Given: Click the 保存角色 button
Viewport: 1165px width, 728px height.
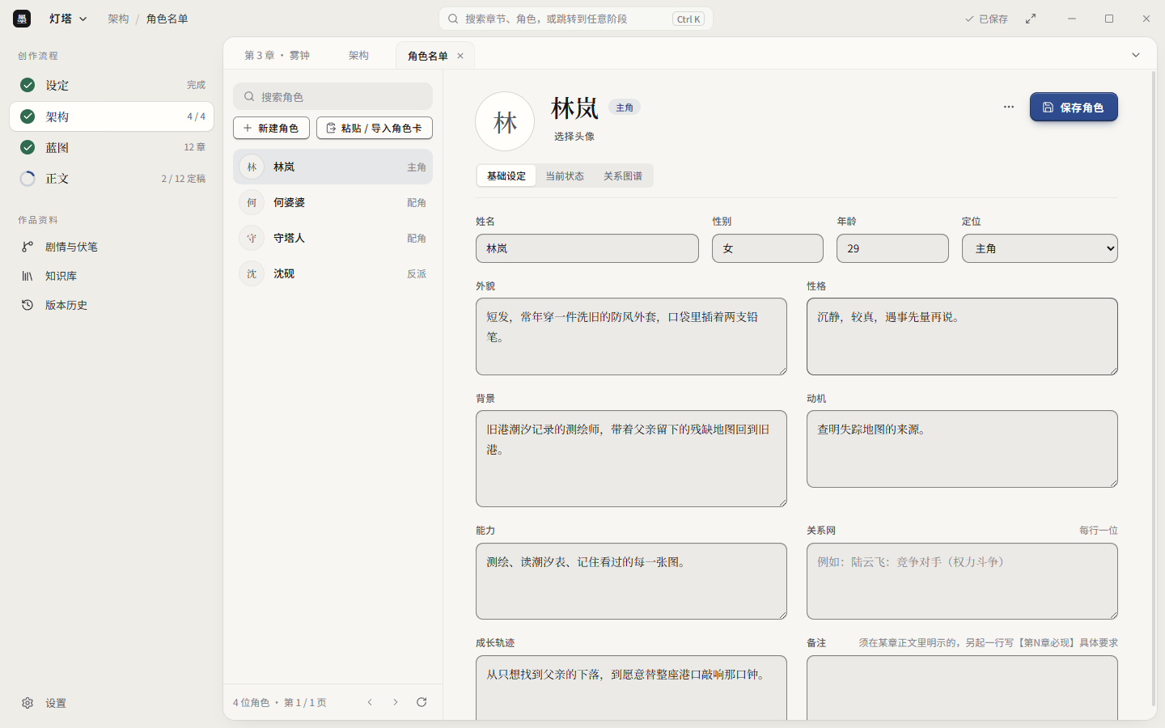Looking at the screenshot, I should click(1074, 107).
